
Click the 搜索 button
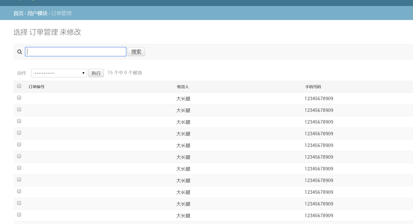coord(136,52)
